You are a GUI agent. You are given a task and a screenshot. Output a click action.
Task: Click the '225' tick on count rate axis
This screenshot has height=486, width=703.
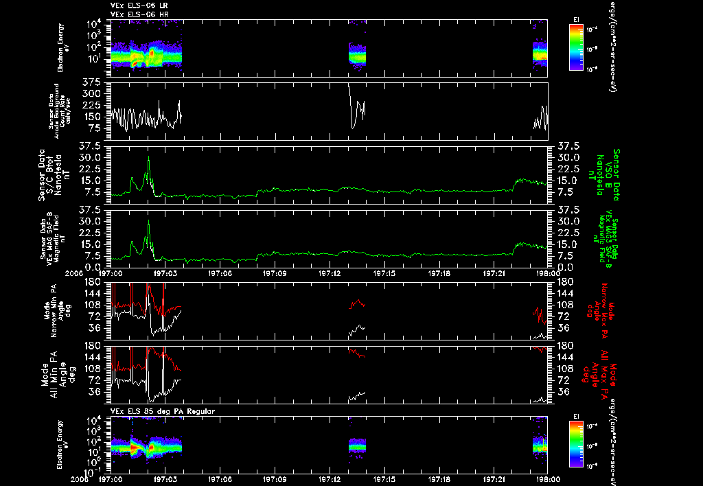91,105
